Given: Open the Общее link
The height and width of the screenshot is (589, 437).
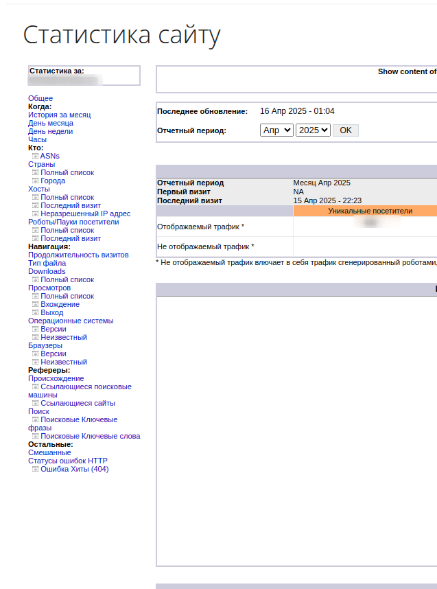Looking at the screenshot, I should coord(40,98).
